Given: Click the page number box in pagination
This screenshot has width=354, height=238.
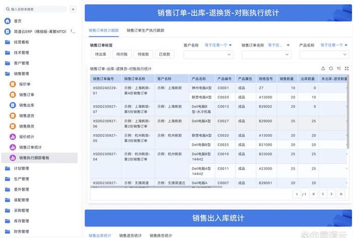Looking at the screenshot, I should coord(297,194).
